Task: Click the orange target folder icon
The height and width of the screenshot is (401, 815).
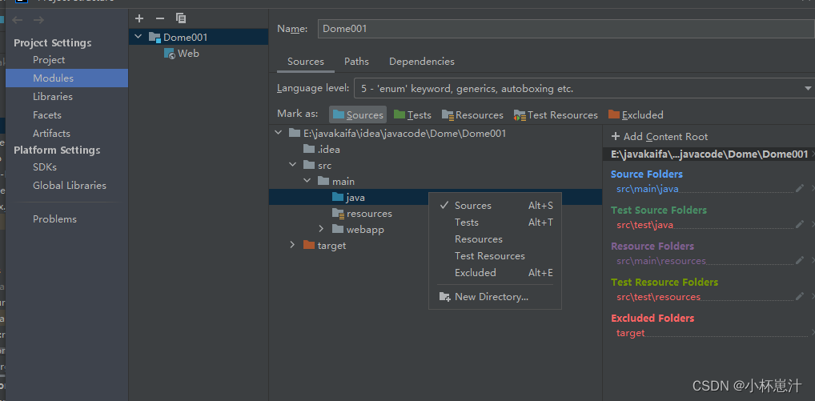Action: pos(309,245)
